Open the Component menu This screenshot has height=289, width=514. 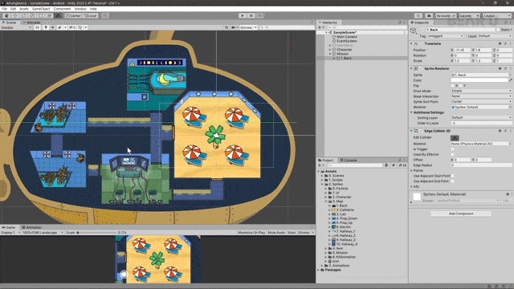(62, 9)
